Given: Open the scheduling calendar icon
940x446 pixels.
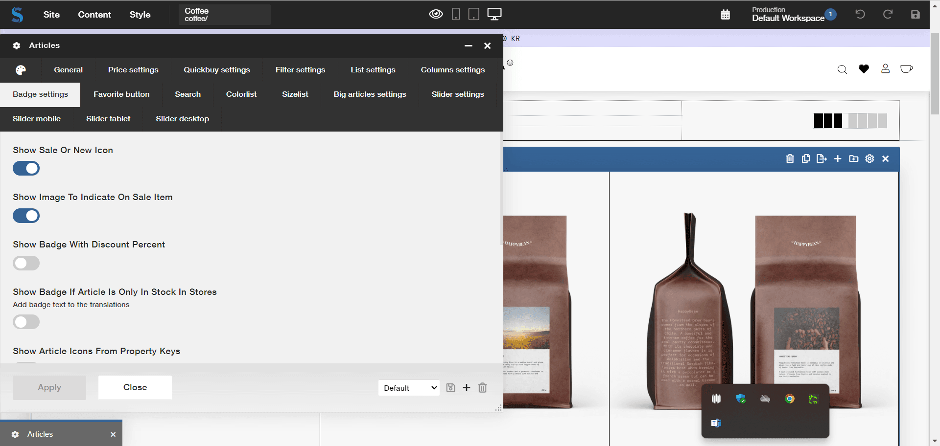Looking at the screenshot, I should click(x=725, y=15).
